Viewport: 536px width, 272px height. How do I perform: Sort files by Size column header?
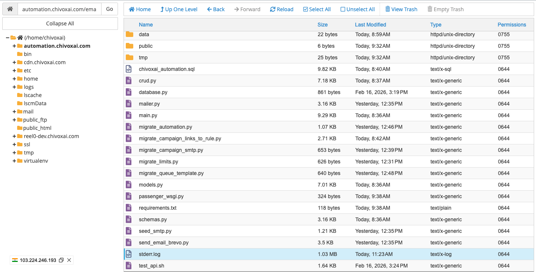322,25
